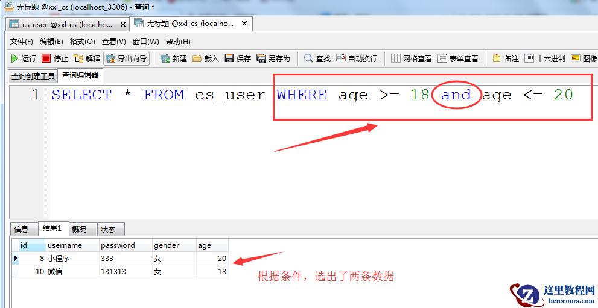Click the username cell 小程序
Viewport: 598px width, 308px height.
[x=72, y=258]
